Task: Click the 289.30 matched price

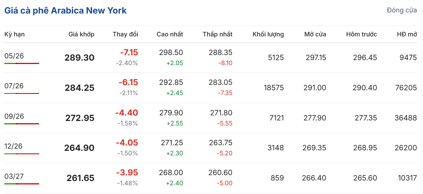Action: point(79,58)
